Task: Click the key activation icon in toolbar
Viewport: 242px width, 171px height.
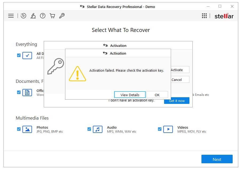Action: pos(62,16)
